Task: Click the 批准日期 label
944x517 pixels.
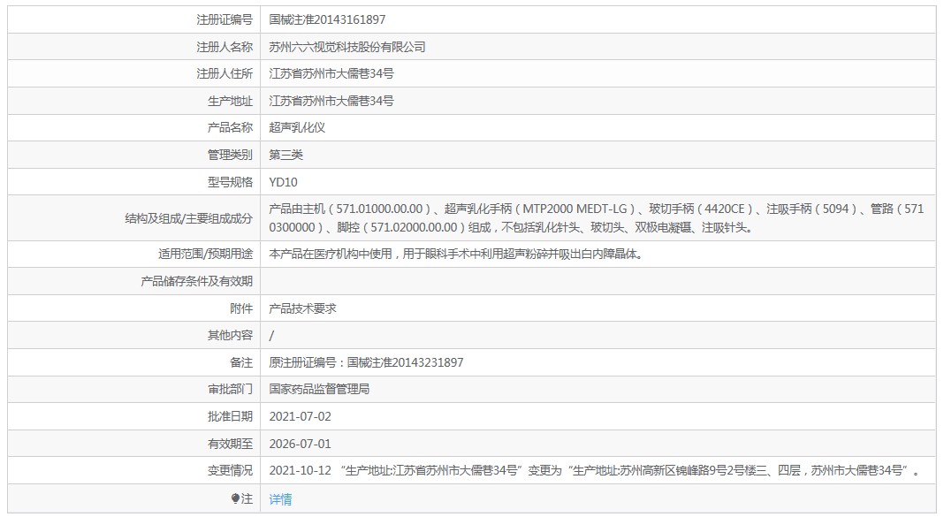Action: pyautogui.click(x=230, y=416)
